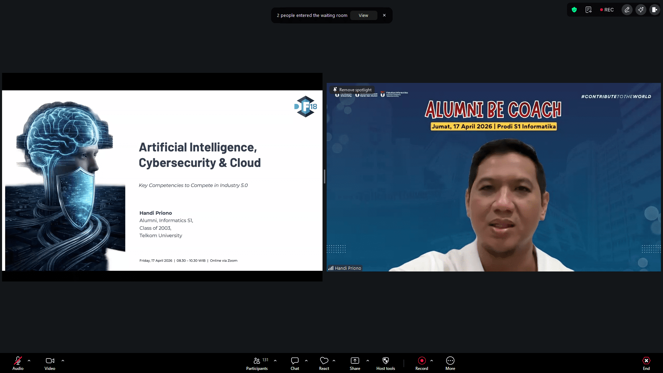
Task: Expand the Participants options arrow
Action: 275,361
